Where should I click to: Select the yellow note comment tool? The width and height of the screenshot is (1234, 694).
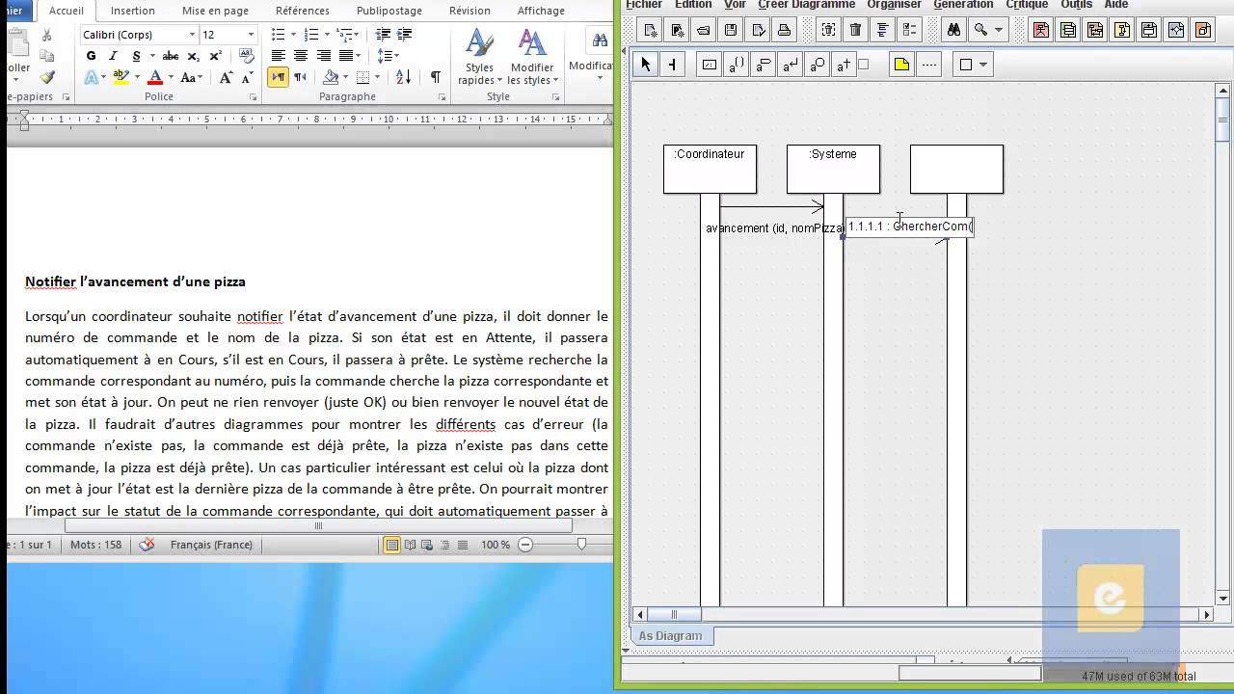click(901, 65)
